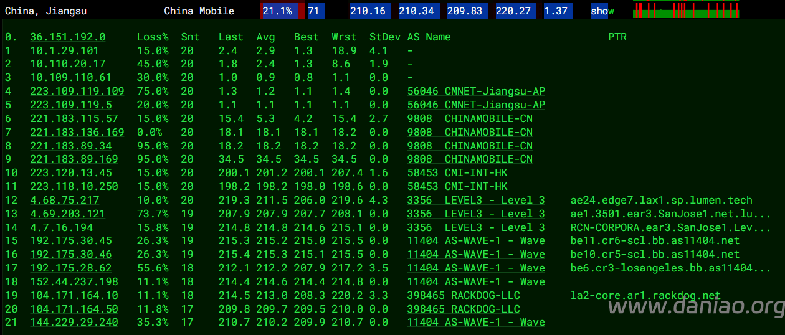Click the 45.0% loss value
The height and width of the screenshot is (335, 785).
tap(153, 64)
